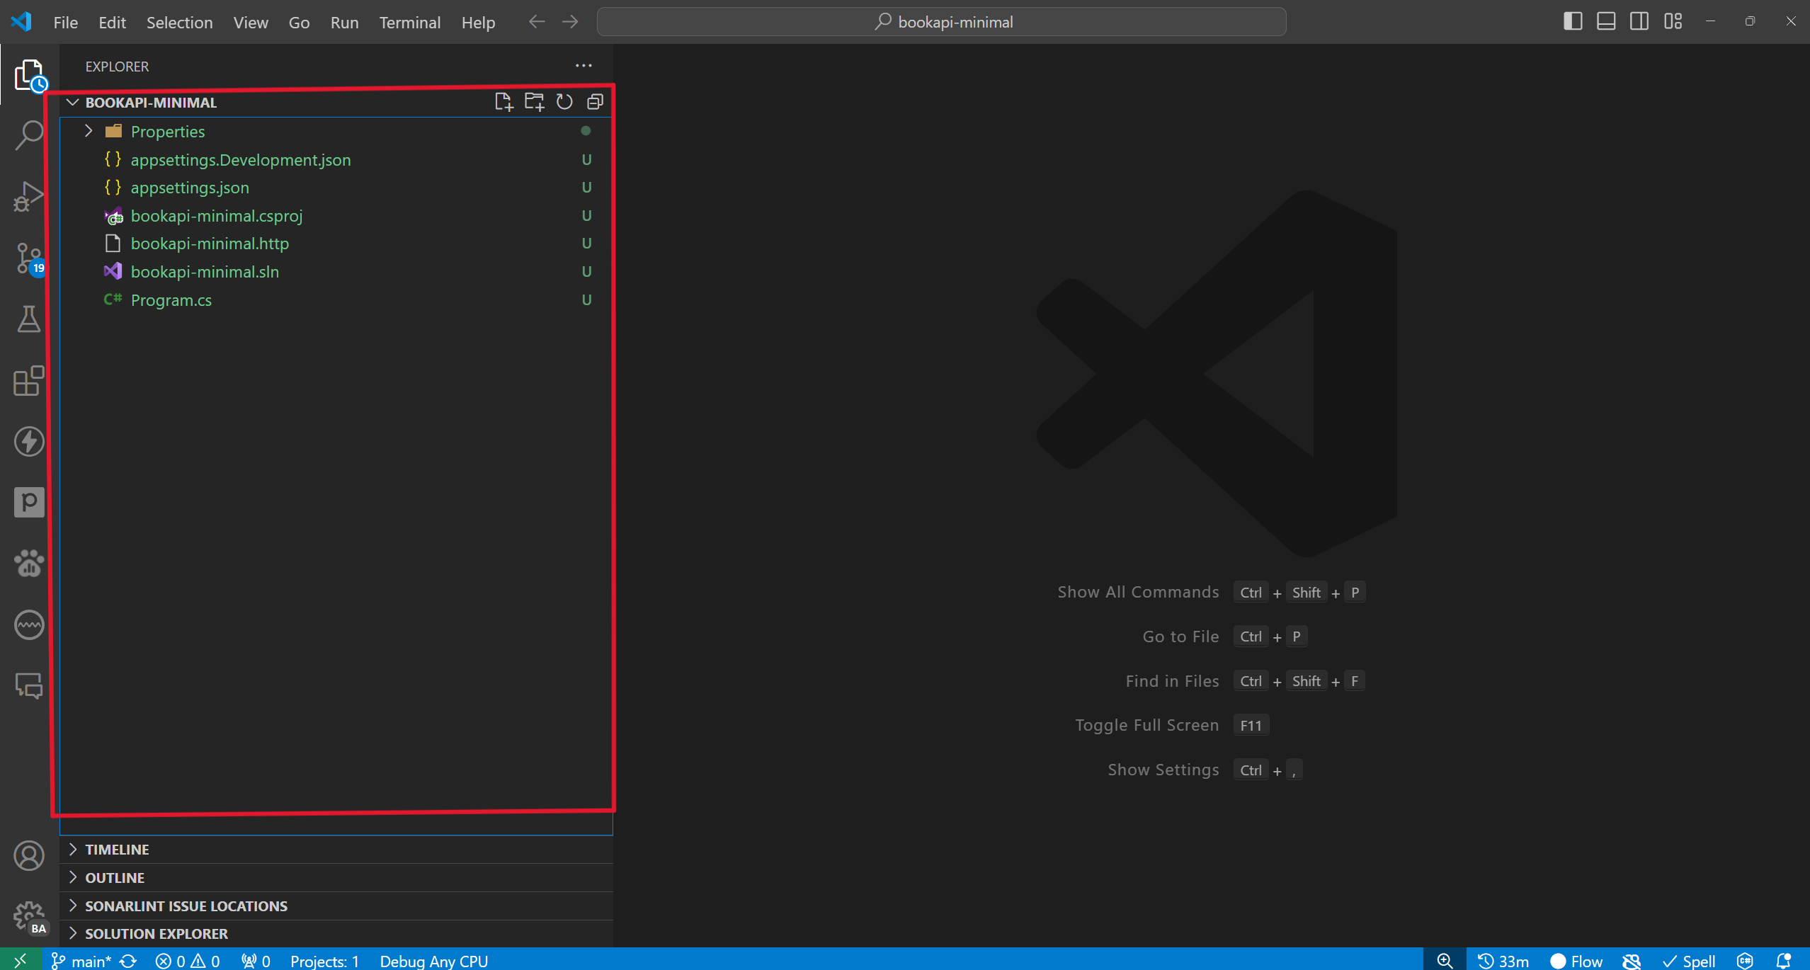This screenshot has height=970, width=1810.
Task: Open Program.cs file
Action: [x=336, y=299]
